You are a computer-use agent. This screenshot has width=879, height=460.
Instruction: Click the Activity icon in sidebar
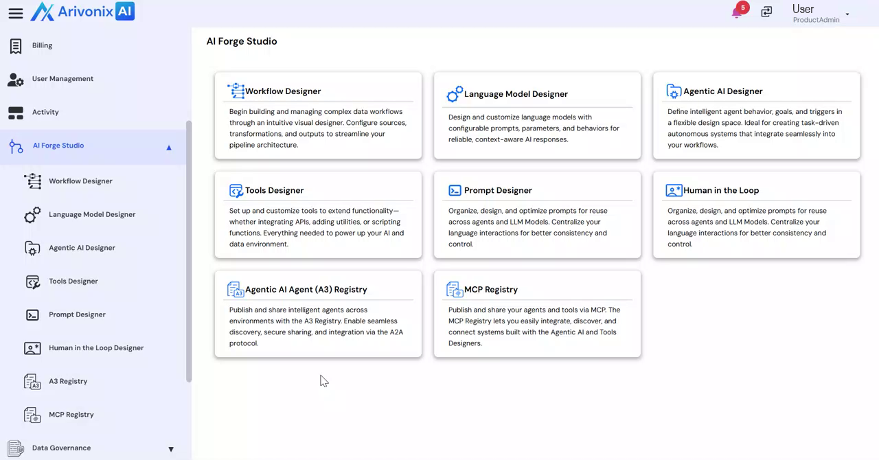(x=16, y=113)
